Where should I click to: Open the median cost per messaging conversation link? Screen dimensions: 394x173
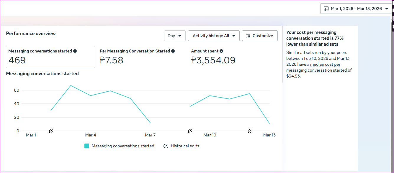point(316,67)
